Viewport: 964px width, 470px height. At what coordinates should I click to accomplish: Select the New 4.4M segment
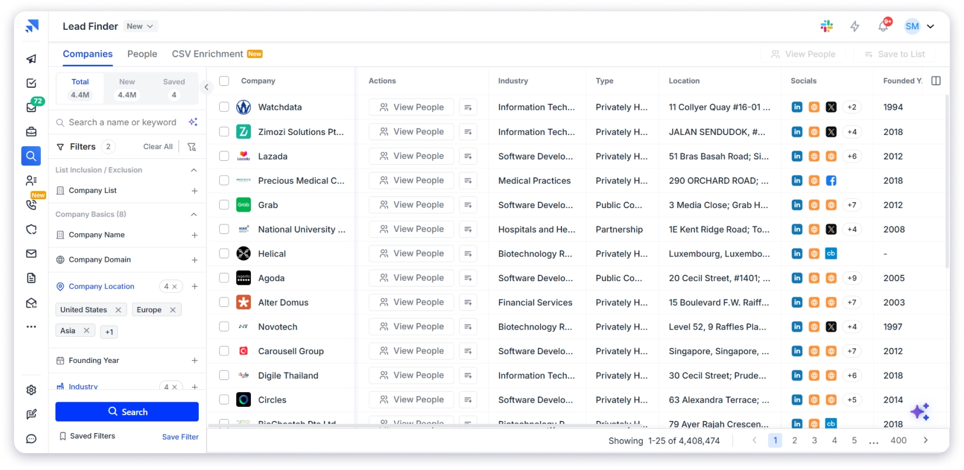click(x=127, y=88)
